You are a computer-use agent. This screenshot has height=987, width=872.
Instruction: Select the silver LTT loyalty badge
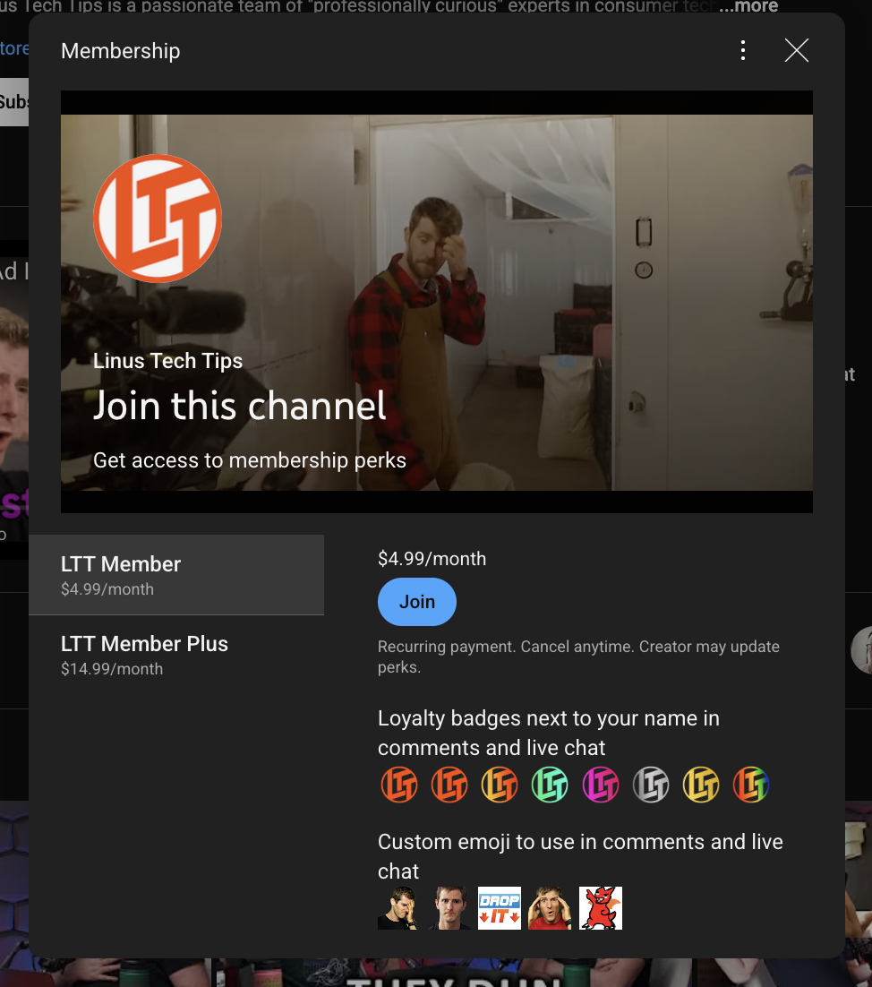(x=651, y=785)
